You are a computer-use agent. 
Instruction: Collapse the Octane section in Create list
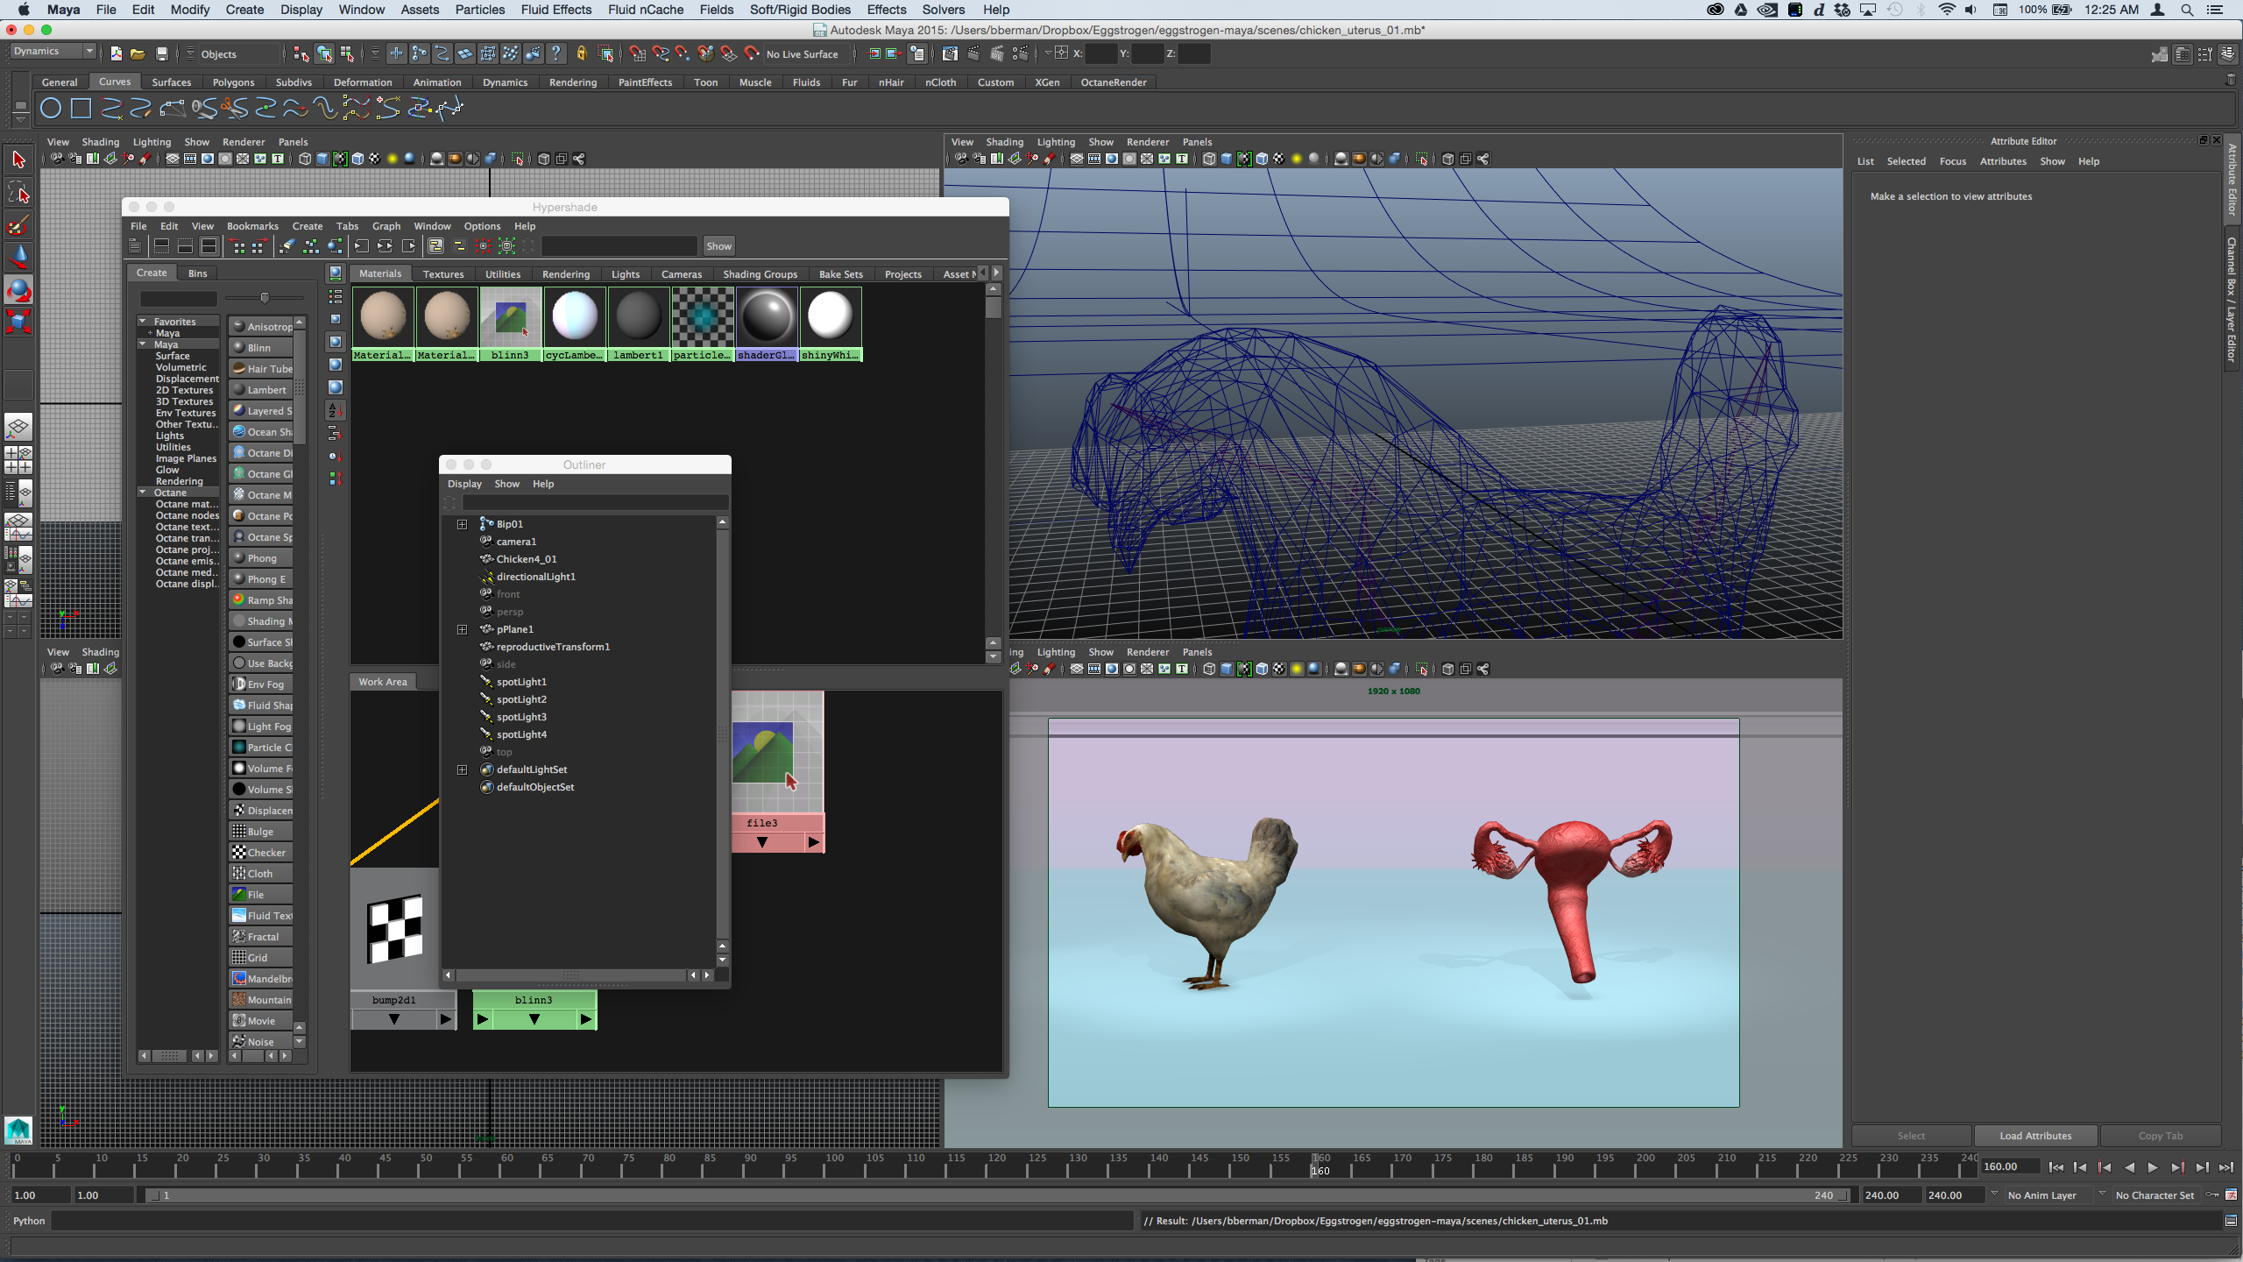coord(143,493)
